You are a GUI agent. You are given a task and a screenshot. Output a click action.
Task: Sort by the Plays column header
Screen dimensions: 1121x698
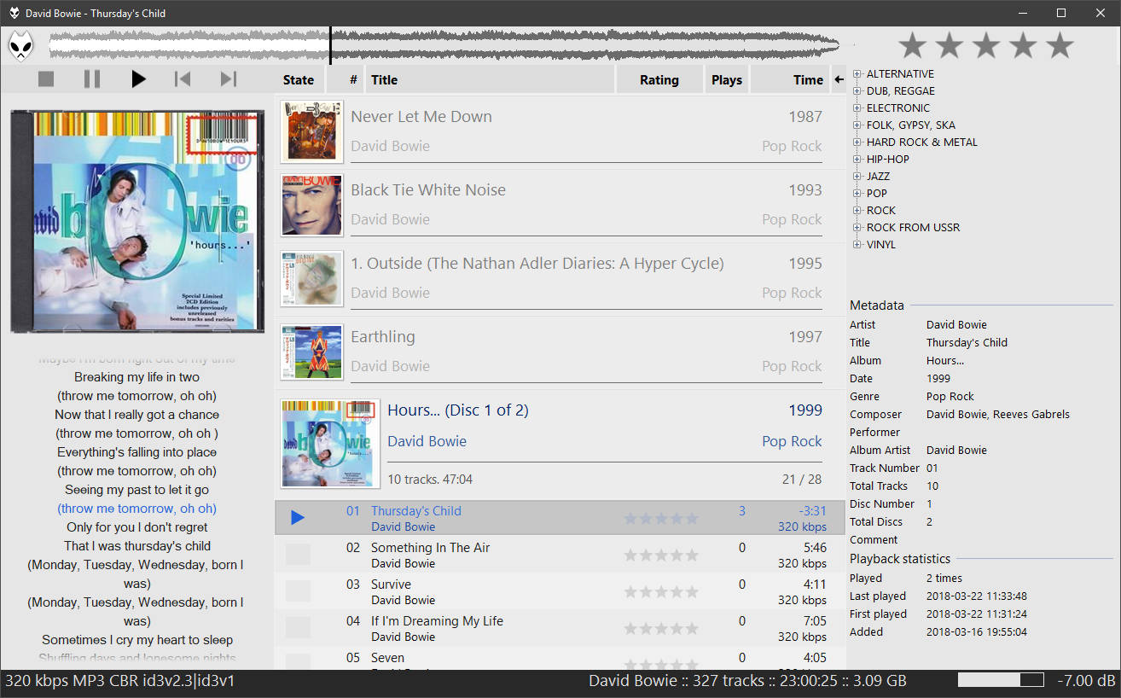tap(727, 79)
